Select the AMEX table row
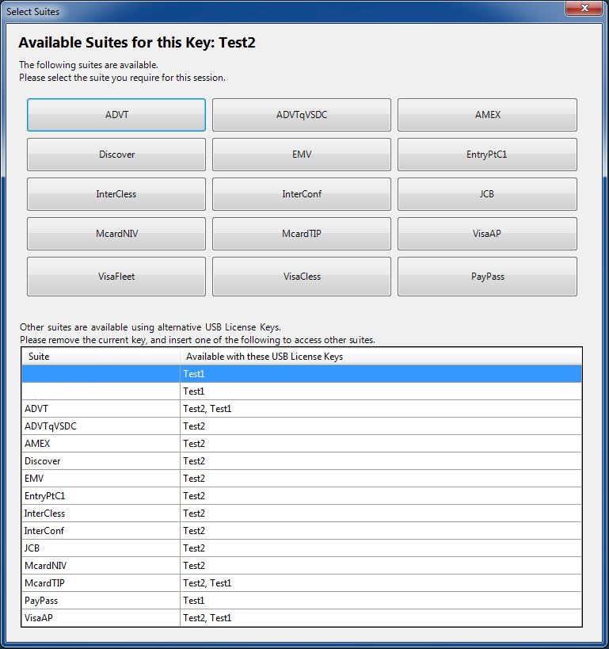Screen dimensions: 609x649 pyautogui.click(x=302, y=443)
